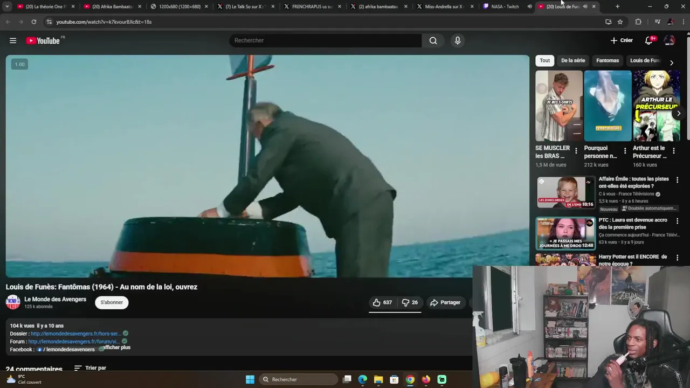
Task: Click the taskbar Rechercher search box
Action: click(x=298, y=379)
